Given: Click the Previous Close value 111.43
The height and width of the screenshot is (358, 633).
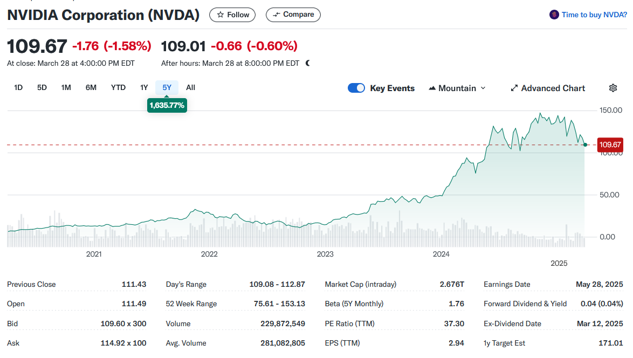Looking at the screenshot, I should [134, 284].
